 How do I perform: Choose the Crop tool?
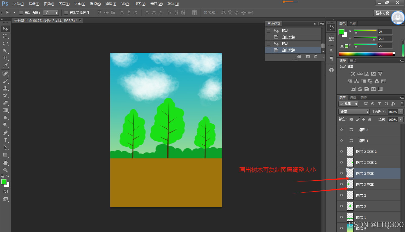(x=5, y=58)
